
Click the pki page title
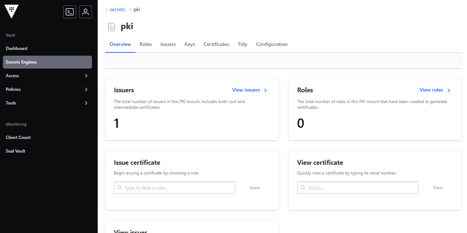[127, 27]
